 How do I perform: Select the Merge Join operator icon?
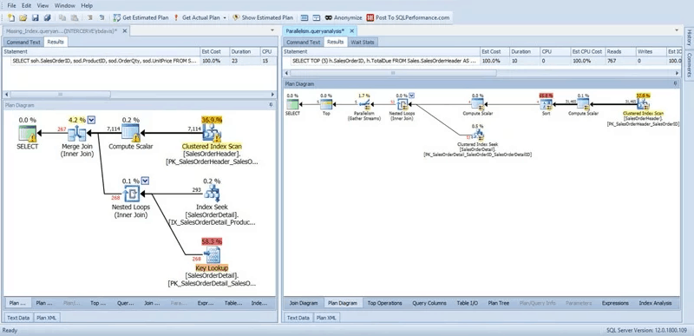point(76,133)
